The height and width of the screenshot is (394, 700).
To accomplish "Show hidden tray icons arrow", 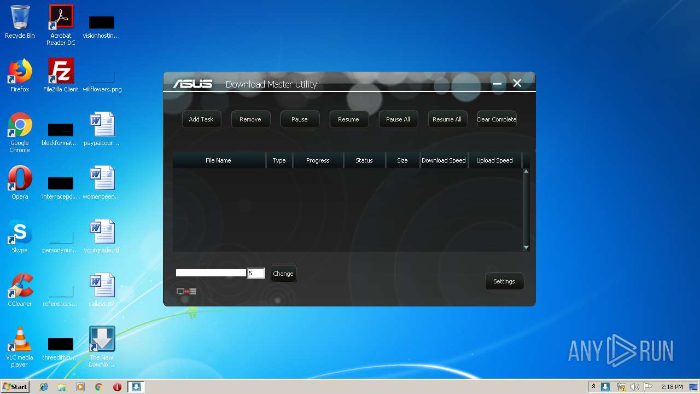I will (x=593, y=387).
